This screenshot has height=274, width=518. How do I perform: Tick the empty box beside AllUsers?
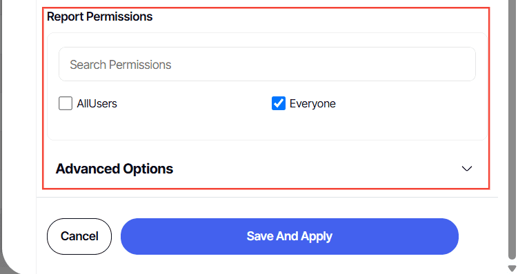[x=66, y=103]
